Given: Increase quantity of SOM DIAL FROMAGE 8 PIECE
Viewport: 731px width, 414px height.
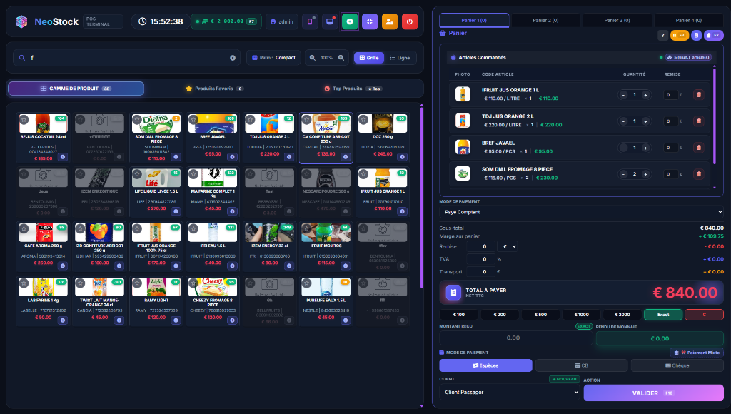Looking at the screenshot, I should (645, 174).
